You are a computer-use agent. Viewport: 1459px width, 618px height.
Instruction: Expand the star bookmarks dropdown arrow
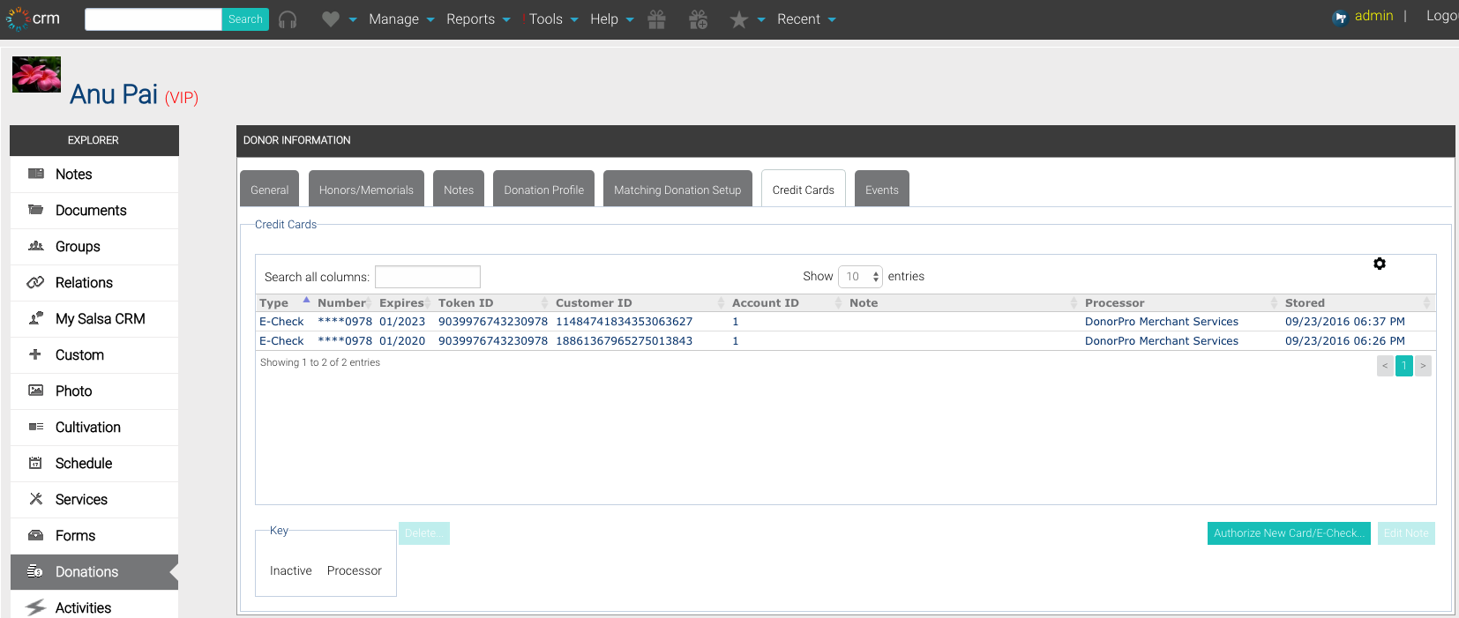coord(761,19)
